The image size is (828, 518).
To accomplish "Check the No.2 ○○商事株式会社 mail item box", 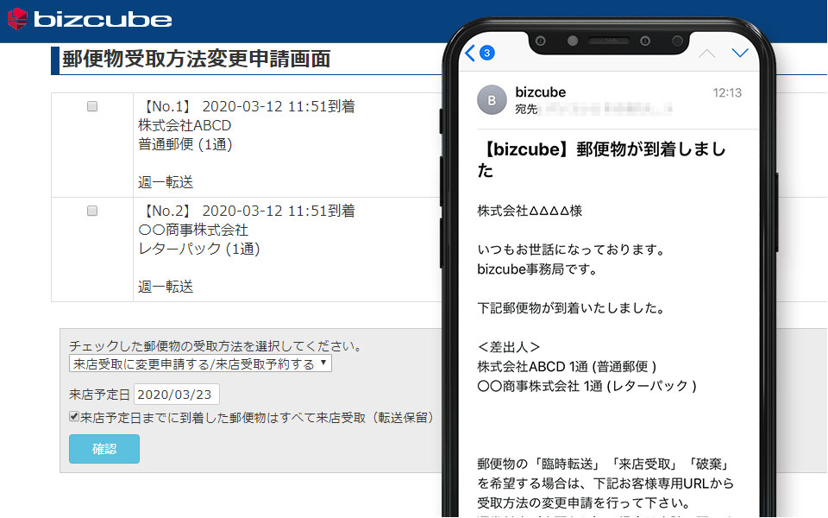I will [92, 212].
